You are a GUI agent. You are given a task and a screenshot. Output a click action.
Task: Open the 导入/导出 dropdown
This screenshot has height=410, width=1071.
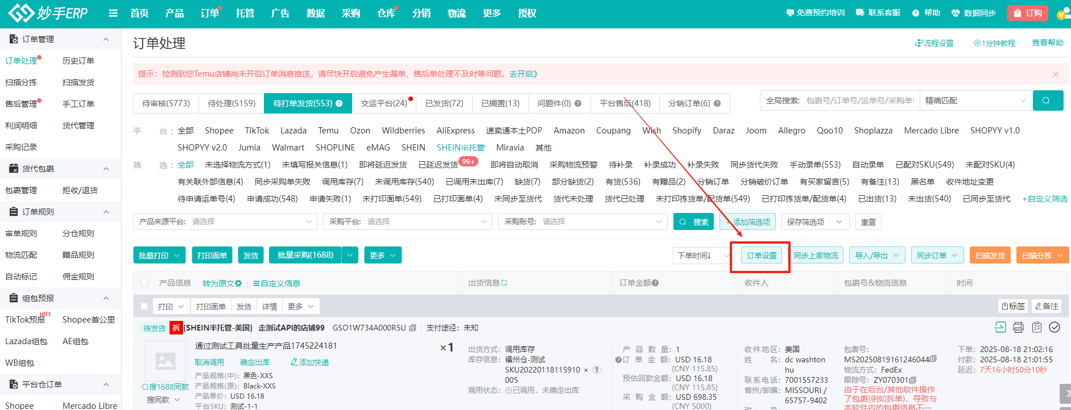[878, 256]
